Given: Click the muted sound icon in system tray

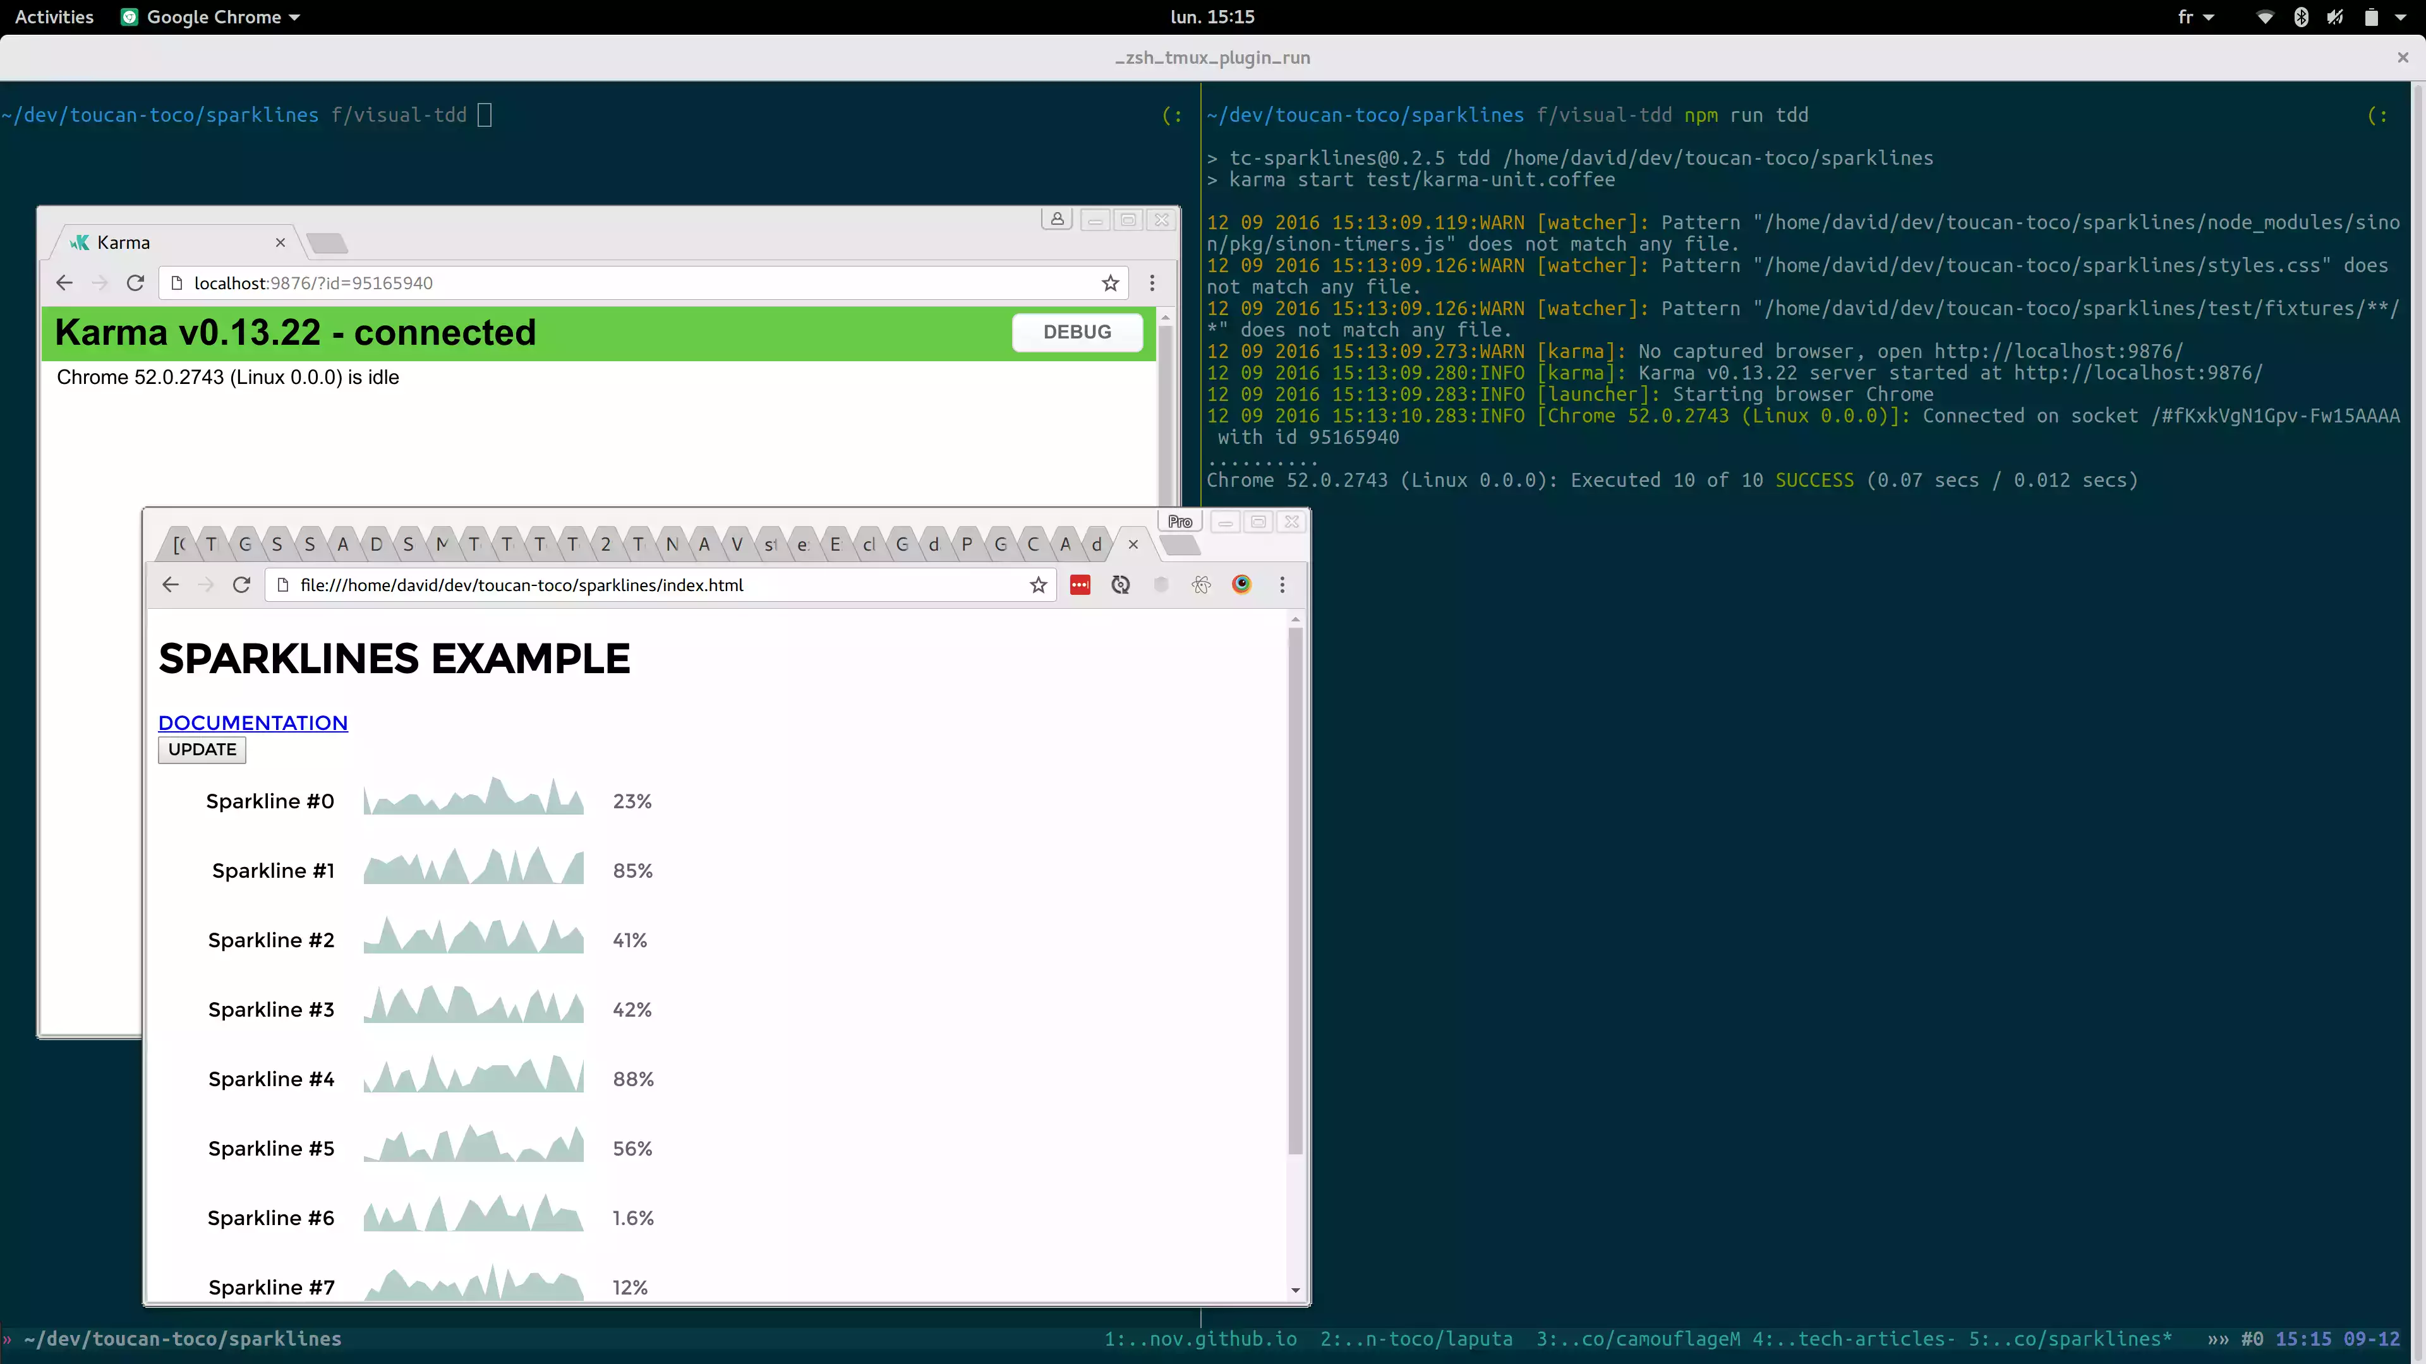Looking at the screenshot, I should (2336, 16).
